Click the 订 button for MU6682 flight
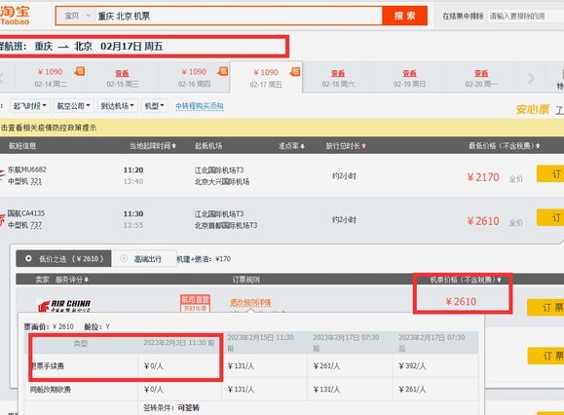Viewport: 564px width, 415px height. (550, 173)
